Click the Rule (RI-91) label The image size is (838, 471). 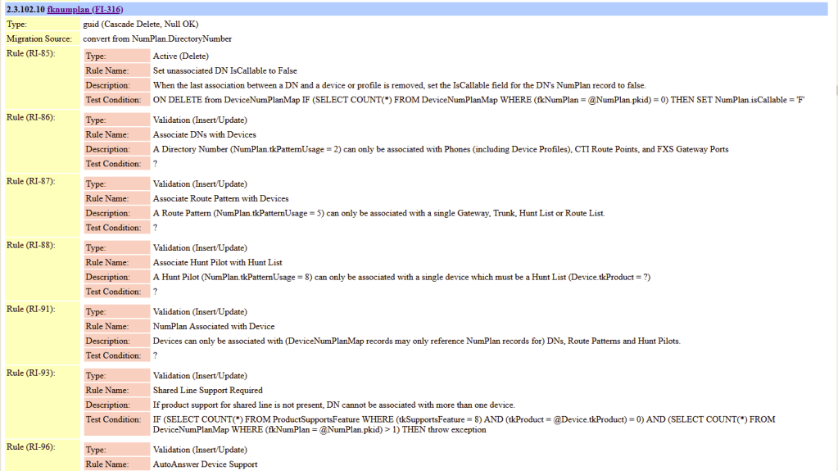coord(31,310)
